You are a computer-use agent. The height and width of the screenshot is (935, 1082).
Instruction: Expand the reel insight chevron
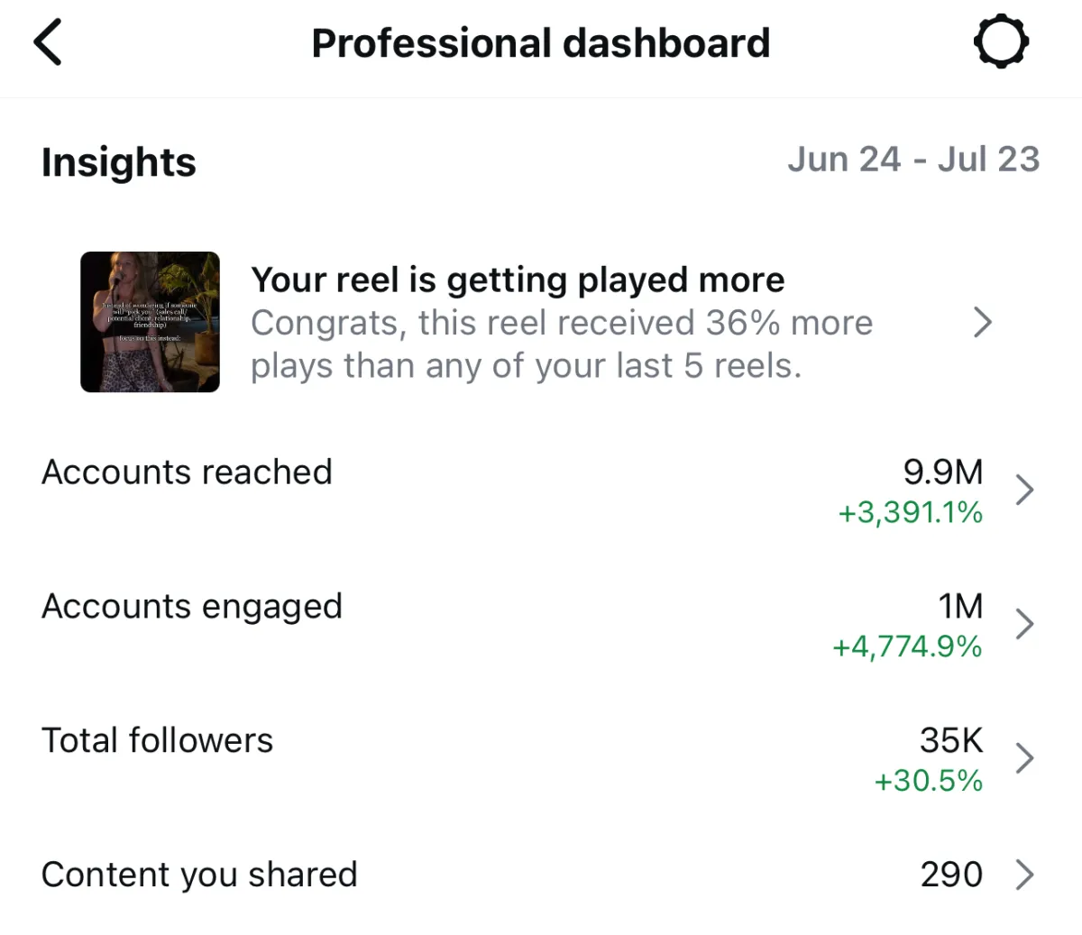pos(983,322)
